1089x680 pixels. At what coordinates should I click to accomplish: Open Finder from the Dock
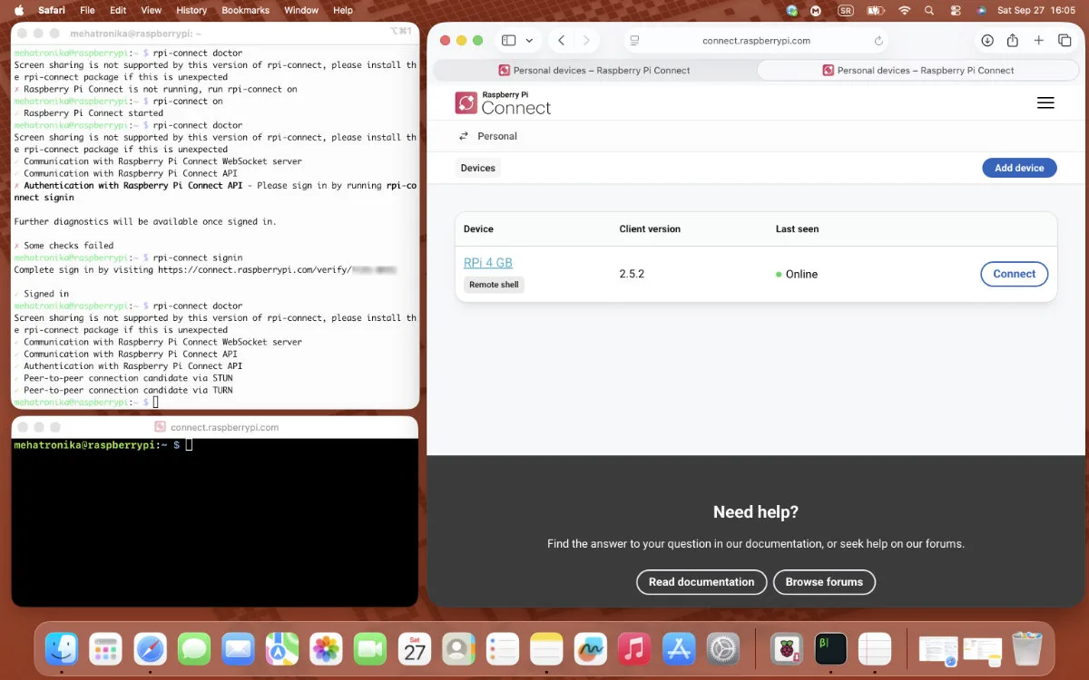pyautogui.click(x=63, y=649)
